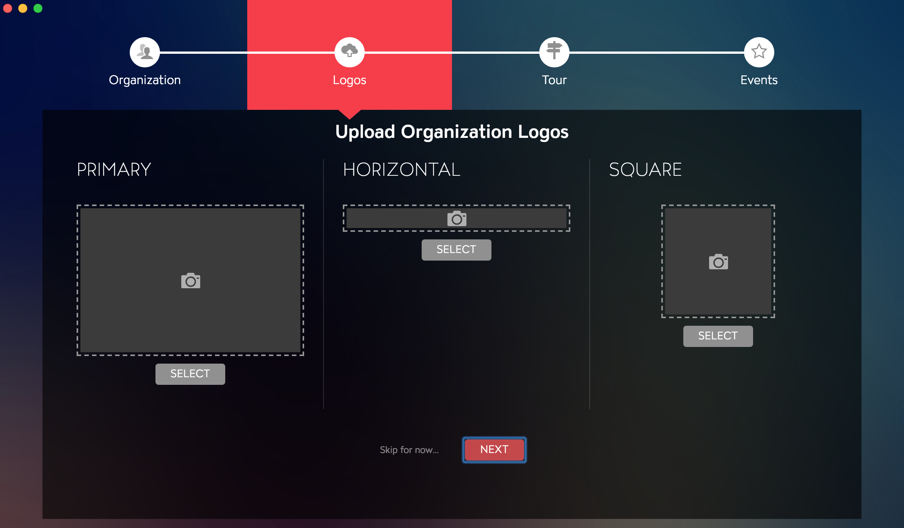
Task: Click the HORIZONTAL section heading
Action: point(402,169)
